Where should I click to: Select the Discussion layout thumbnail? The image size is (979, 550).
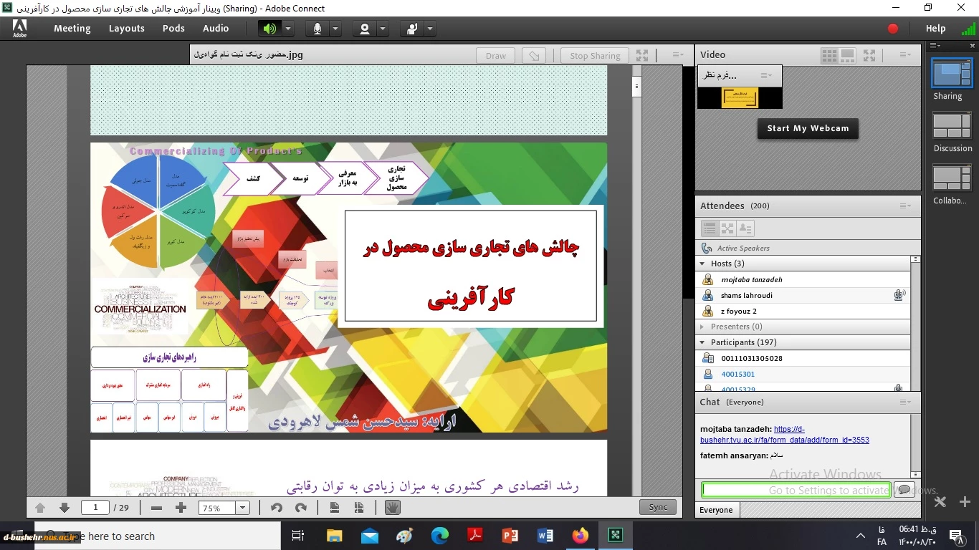(951, 125)
